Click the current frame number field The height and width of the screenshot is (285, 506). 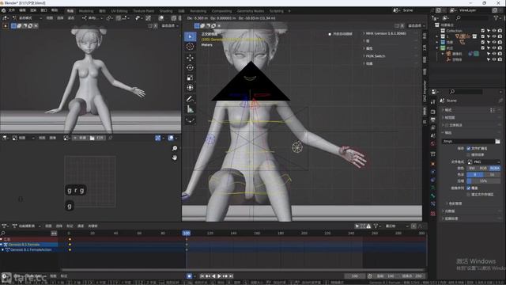pyautogui.click(x=355, y=276)
